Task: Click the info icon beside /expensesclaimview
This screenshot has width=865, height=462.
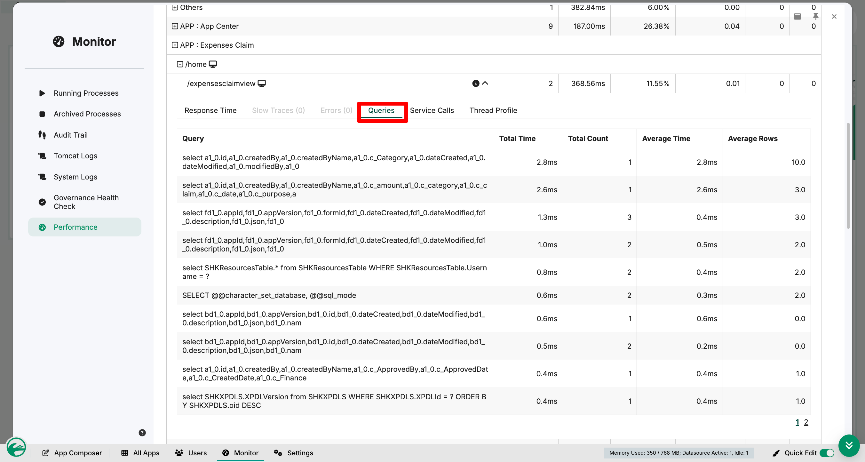Action: tap(475, 83)
